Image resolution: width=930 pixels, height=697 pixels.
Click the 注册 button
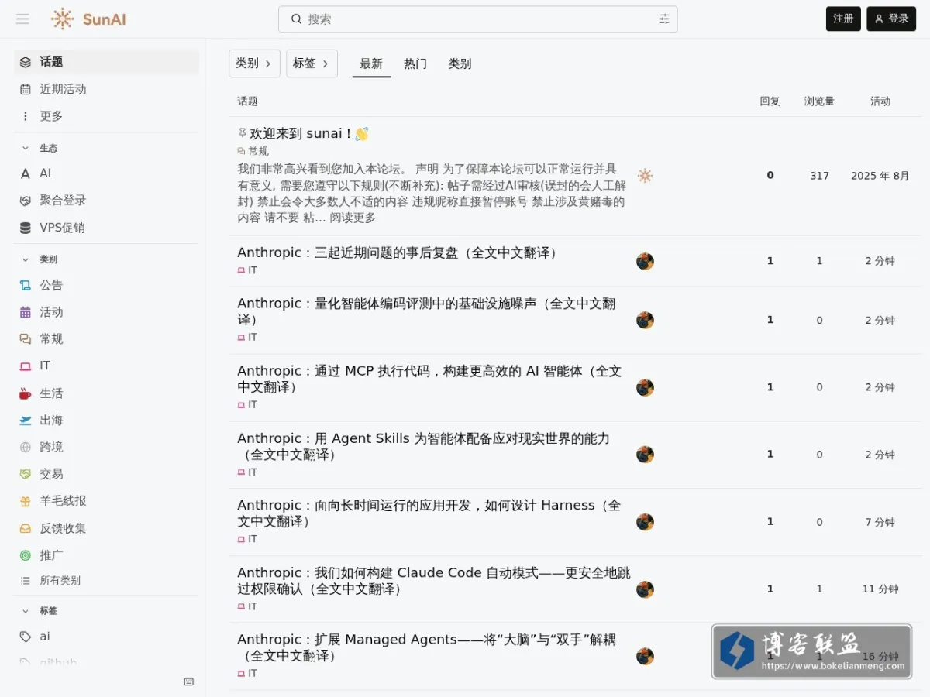tap(843, 19)
